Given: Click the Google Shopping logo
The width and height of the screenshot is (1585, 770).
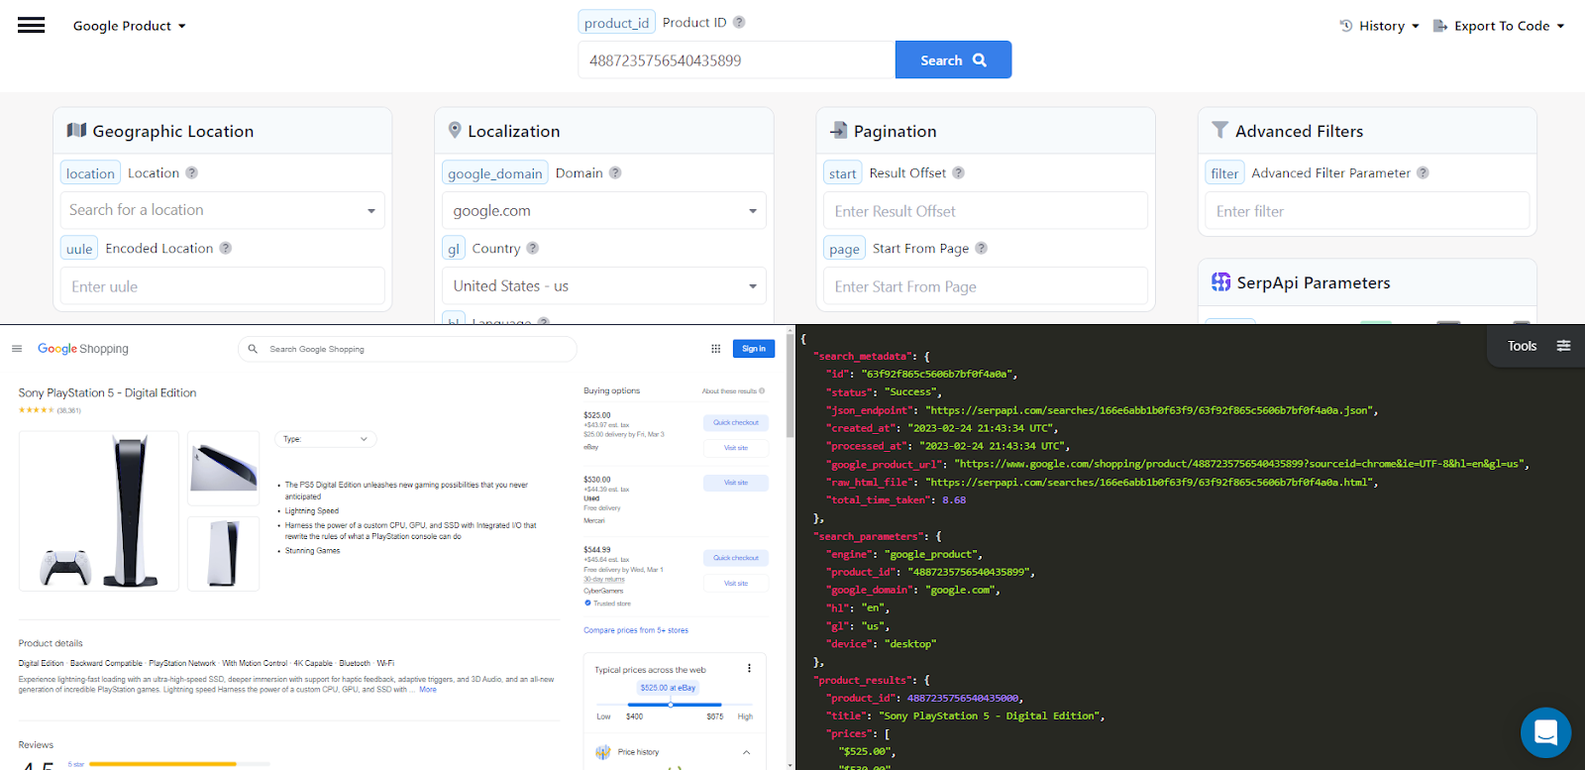Looking at the screenshot, I should pos(83,349).
